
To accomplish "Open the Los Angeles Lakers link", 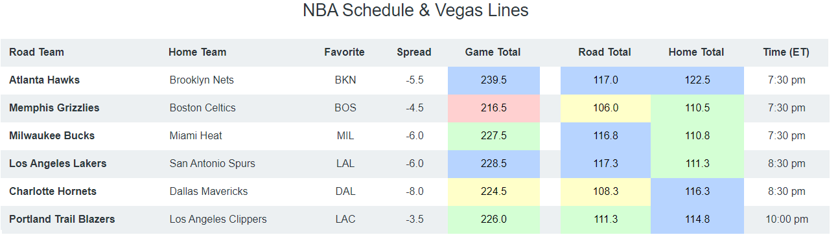I will tap(58, 164).
